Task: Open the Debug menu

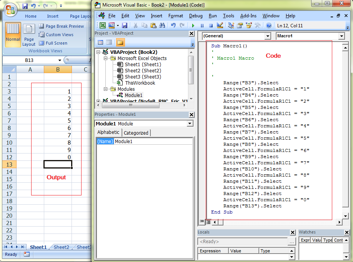Action: coord(196,16)
